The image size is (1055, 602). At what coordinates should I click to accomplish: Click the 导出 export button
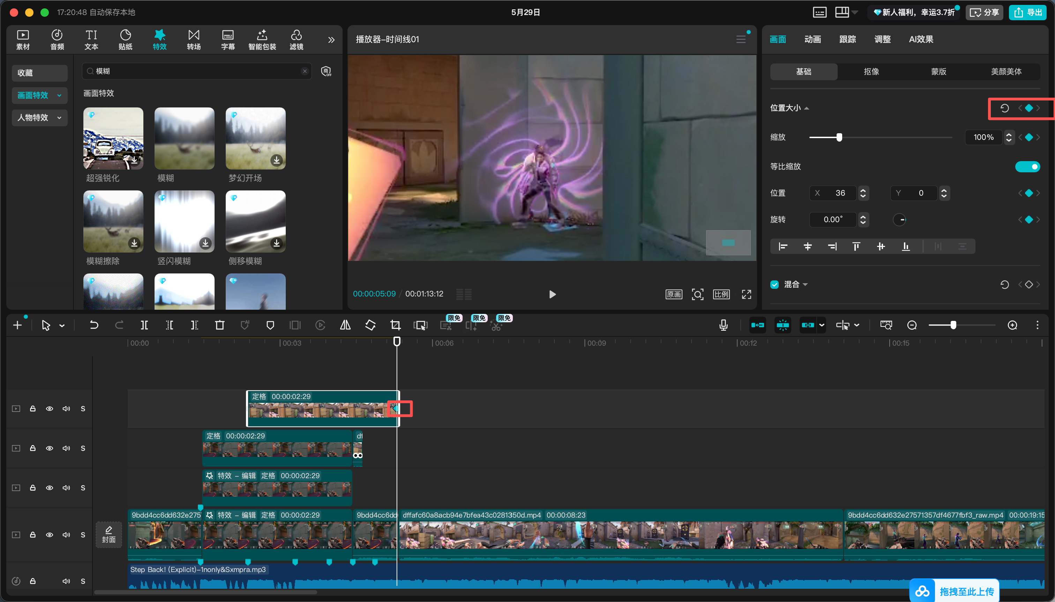[1028, 13]
